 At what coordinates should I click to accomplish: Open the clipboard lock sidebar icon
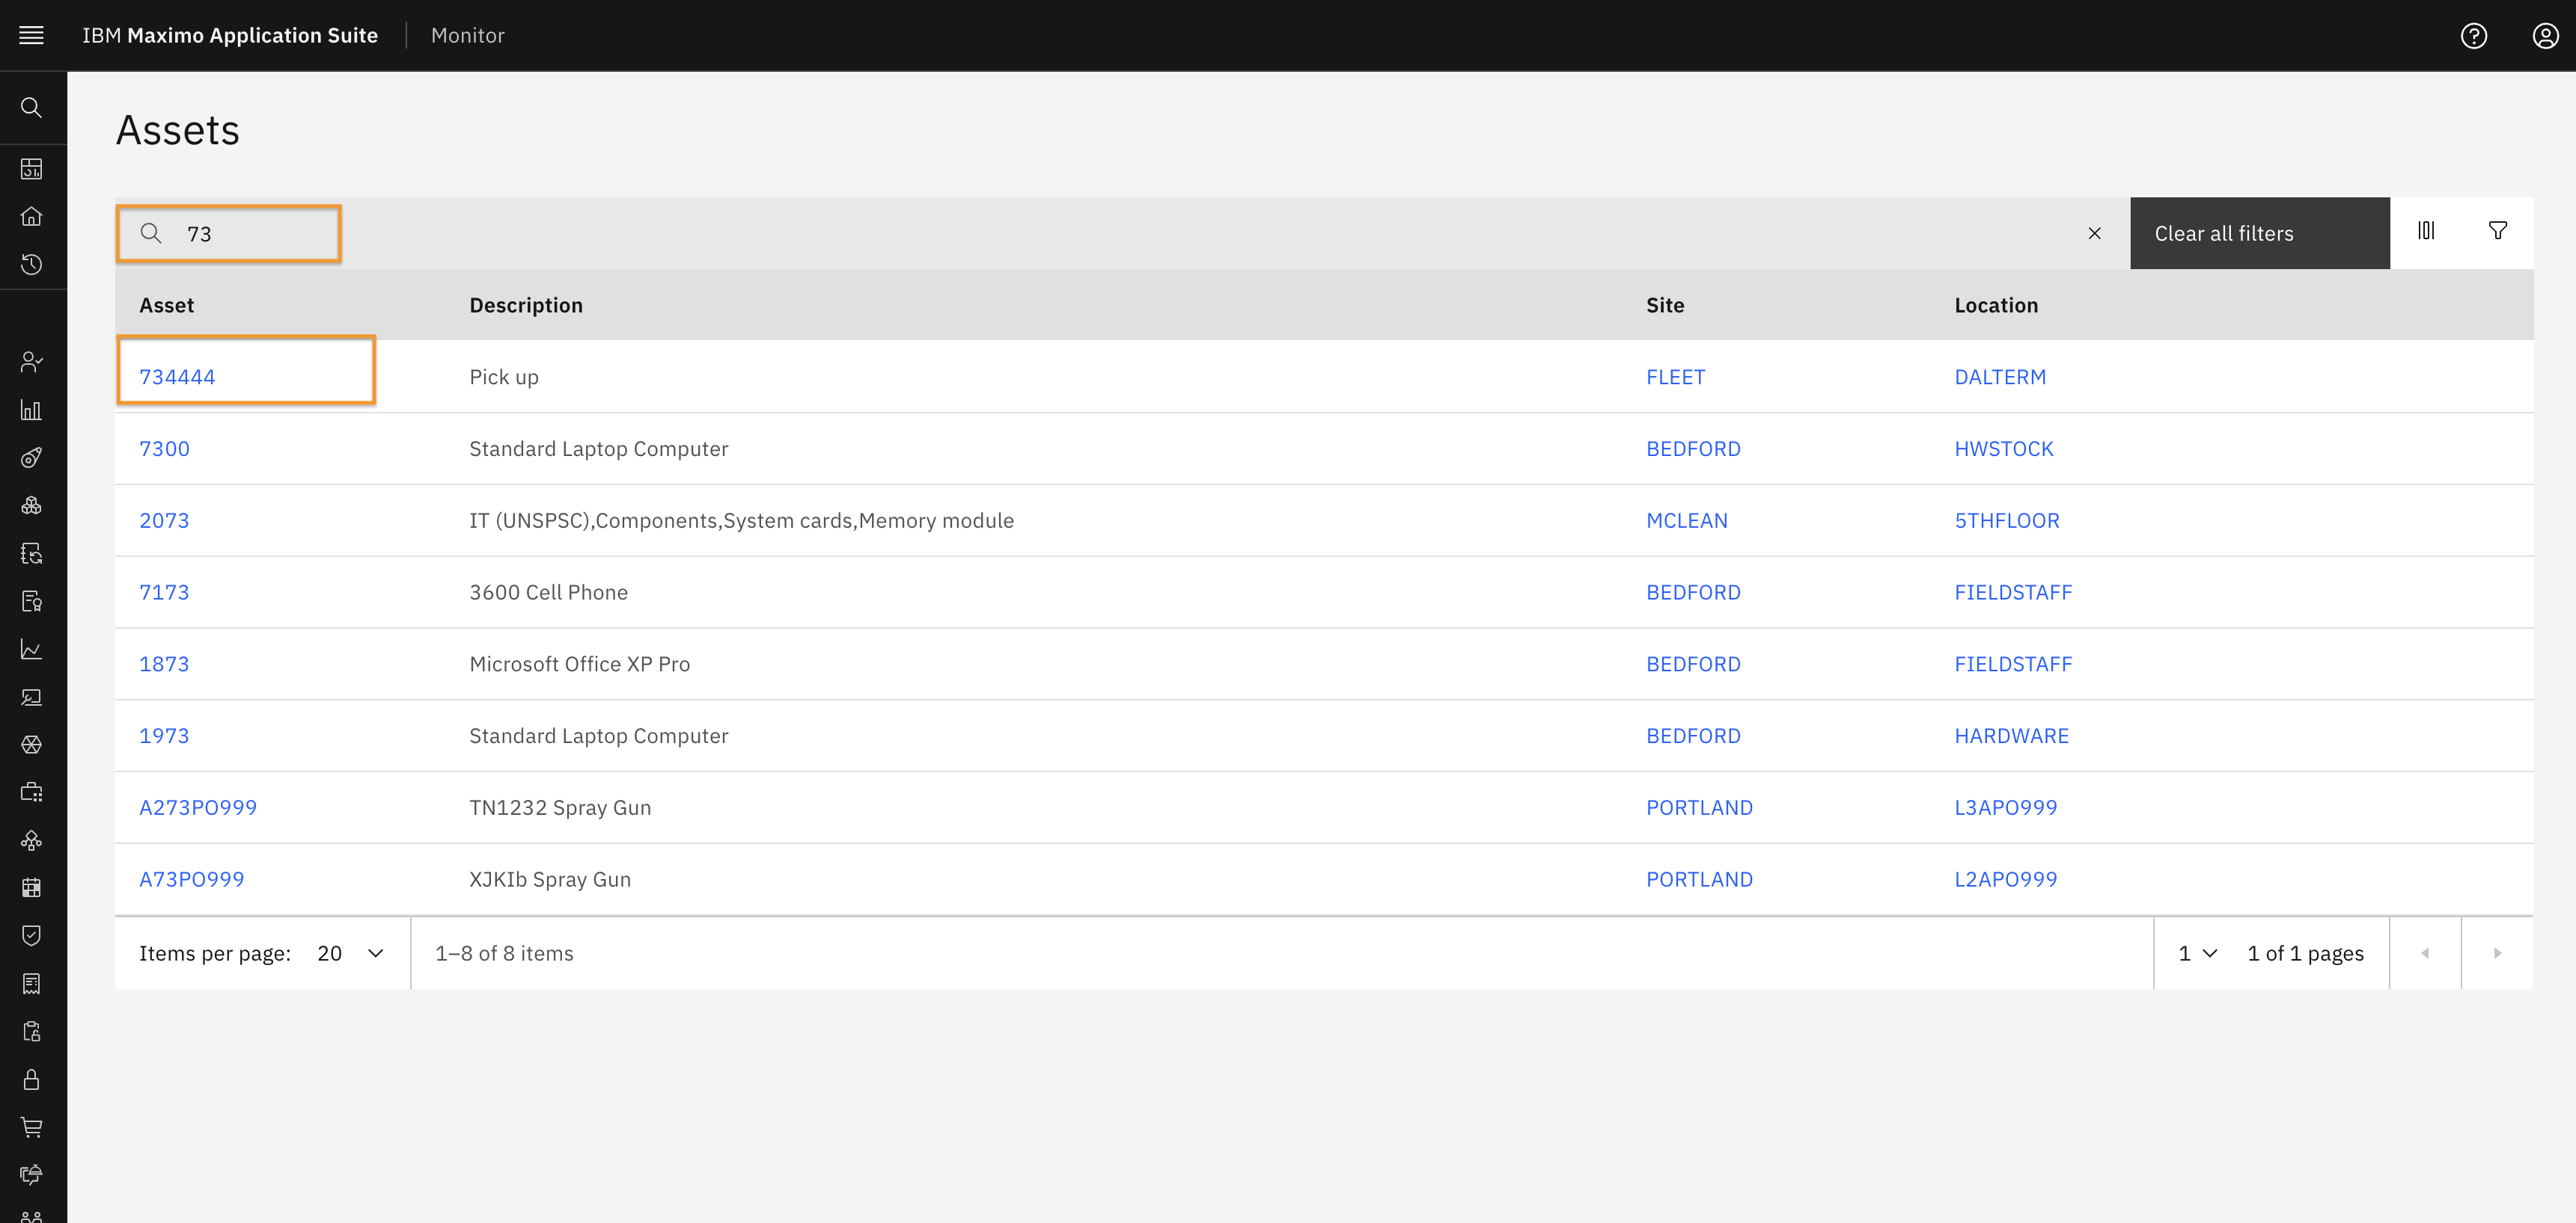[32, 1032]
